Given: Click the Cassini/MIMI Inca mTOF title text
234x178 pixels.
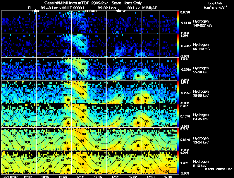Looking at the screenshot, I should [67, 3].
